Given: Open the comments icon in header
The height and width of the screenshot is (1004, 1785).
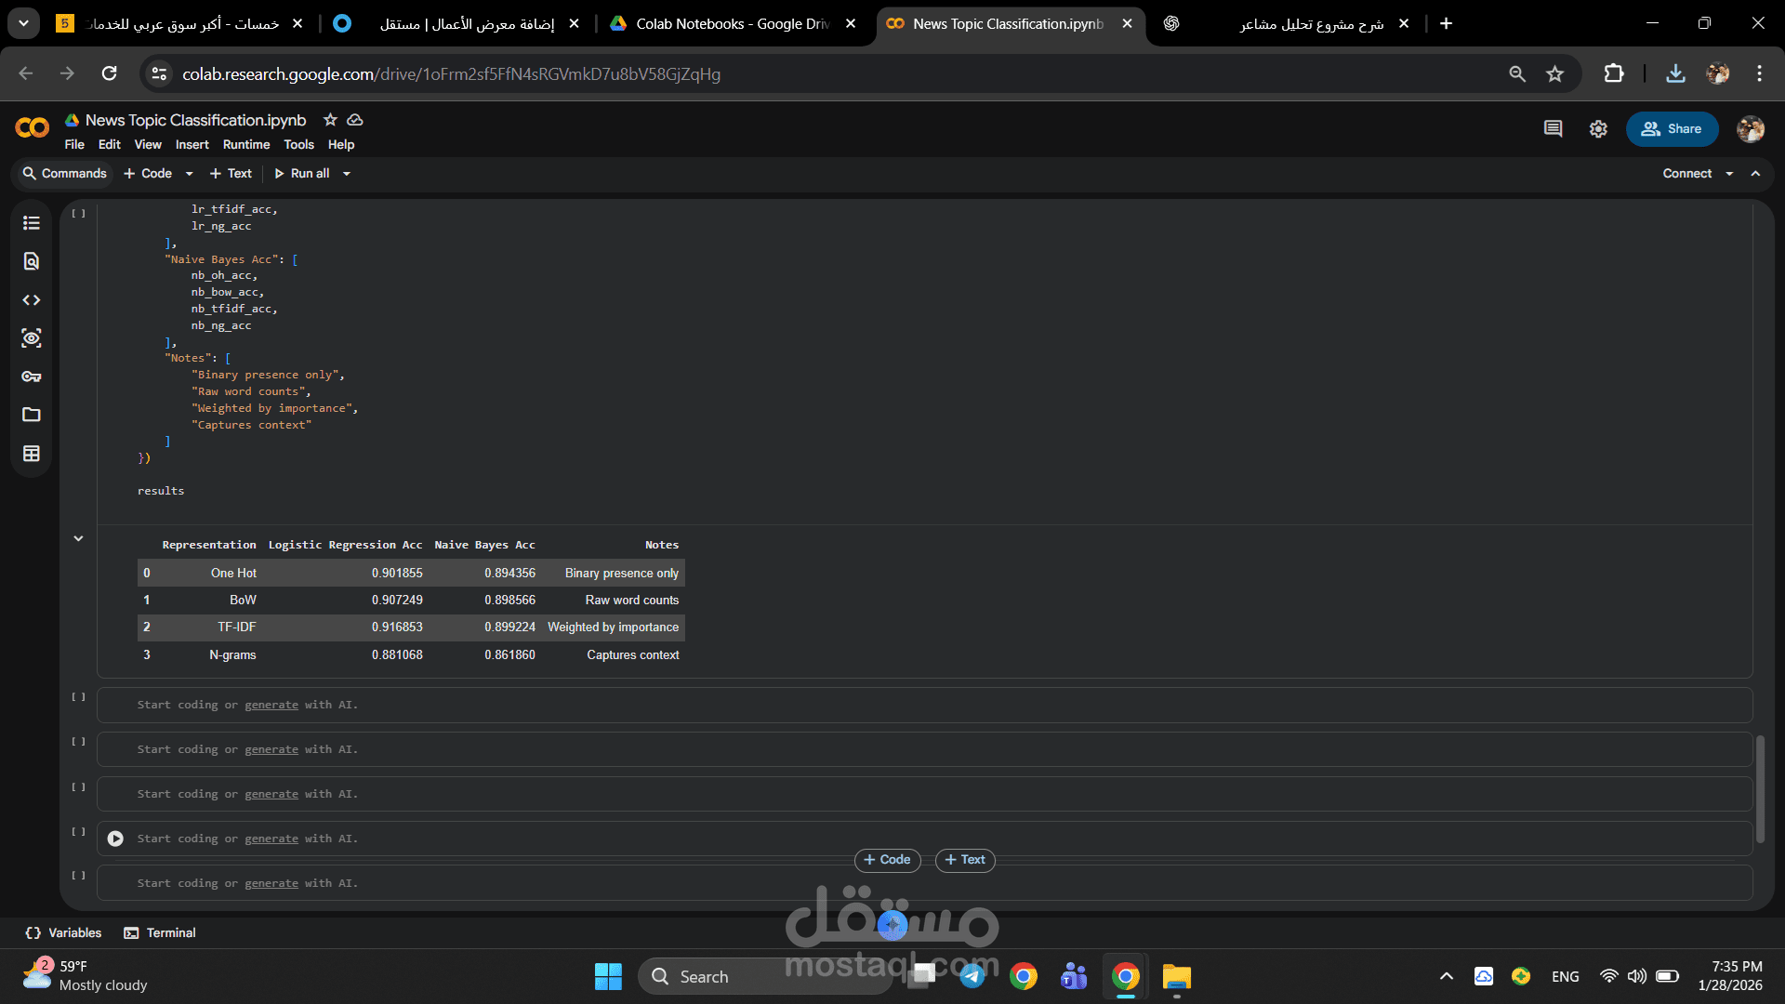Looking at the screenshot, I should (1553, 129).
